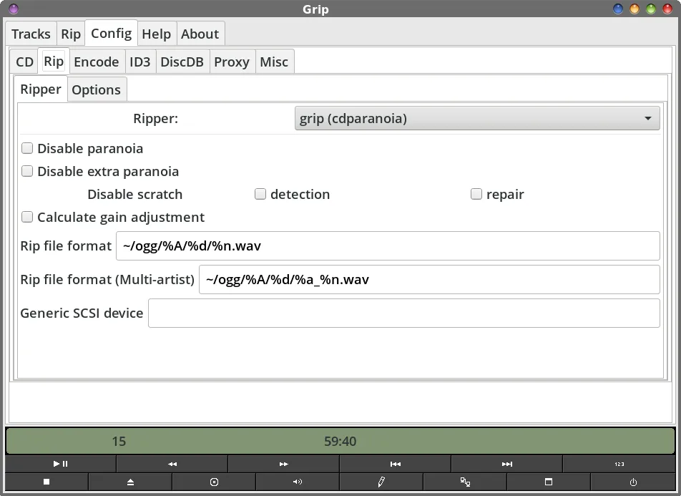
Task: Open the Proxy config tab
Action: click(x=232, y=62)
